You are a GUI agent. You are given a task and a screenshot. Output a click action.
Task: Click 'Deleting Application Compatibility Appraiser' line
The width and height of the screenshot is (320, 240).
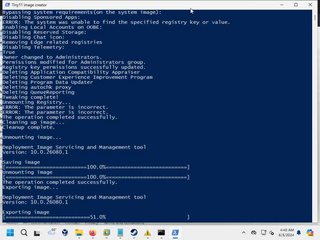[x=71, y=72]
